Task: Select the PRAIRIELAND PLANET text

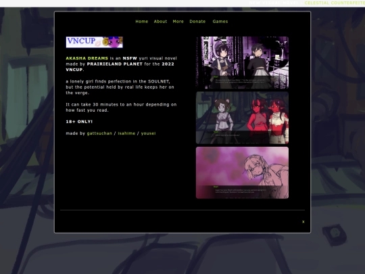Action: pos(114,64)
